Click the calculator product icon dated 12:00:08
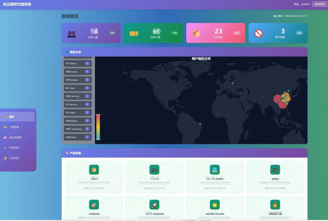 [x=275, y=170]
